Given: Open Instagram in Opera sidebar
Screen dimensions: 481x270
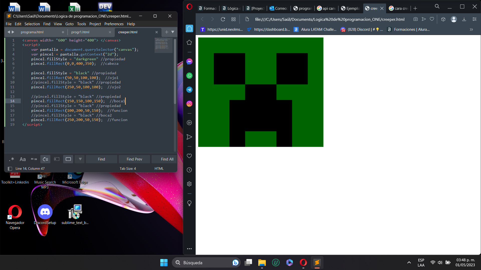Looking at the screenshot, I should point(189,104).
